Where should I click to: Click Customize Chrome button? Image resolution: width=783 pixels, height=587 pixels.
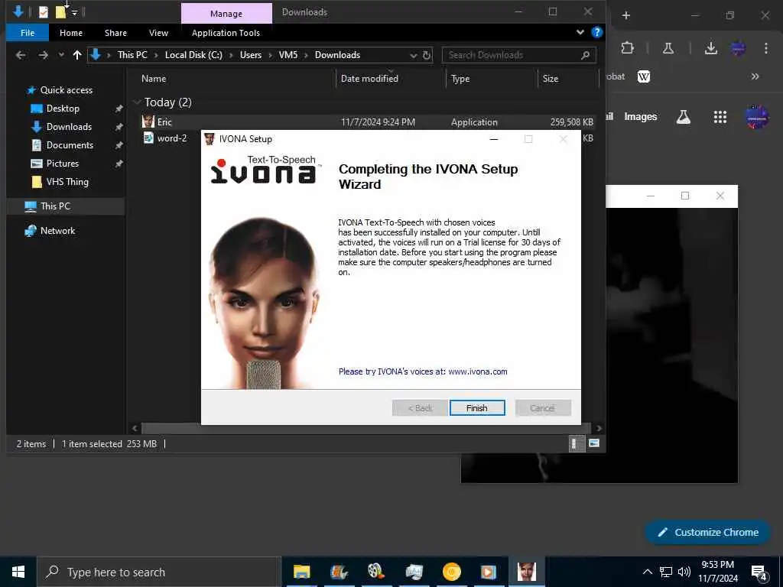[707, 532]
